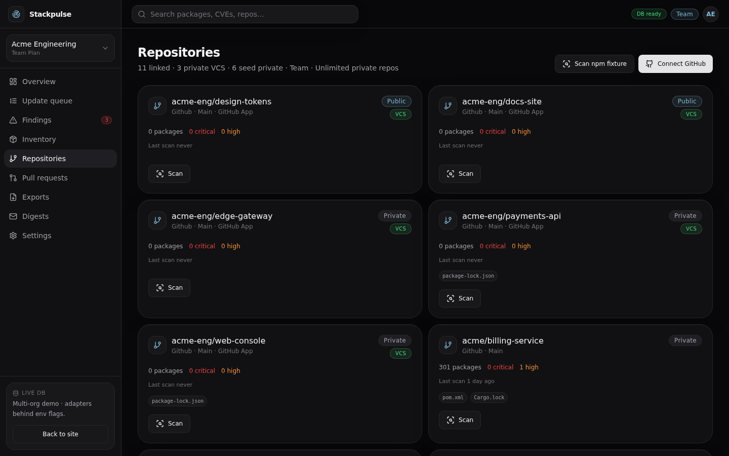729x456 pixels.
Task: Click package-lock.json tag on payments-api
Action: coord(468,276)
